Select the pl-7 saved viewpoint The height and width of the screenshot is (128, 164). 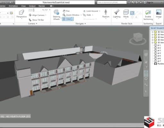[x=157, y=61]
